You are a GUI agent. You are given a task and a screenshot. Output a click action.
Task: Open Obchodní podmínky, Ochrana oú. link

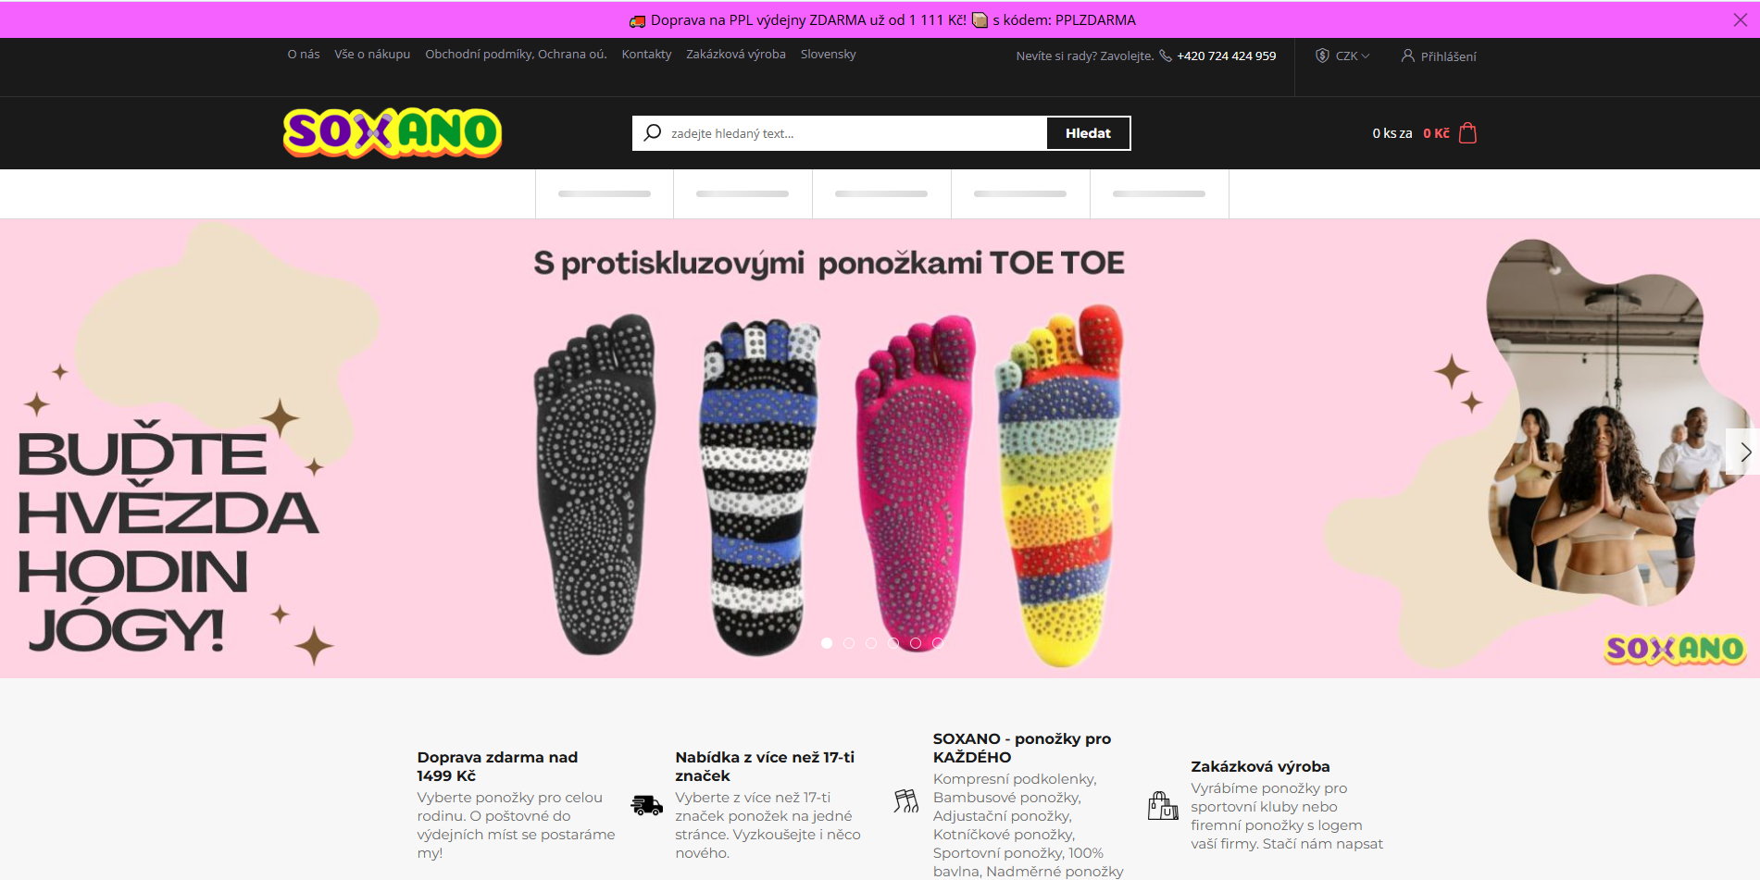point(516,54)
